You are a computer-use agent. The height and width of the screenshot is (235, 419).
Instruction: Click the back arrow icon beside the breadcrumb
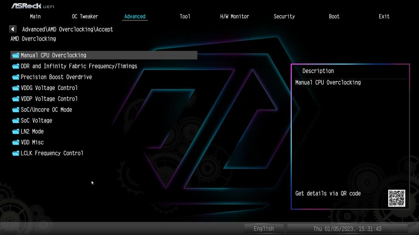13,29
